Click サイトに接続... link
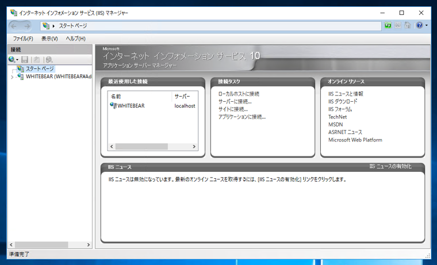 (233, 109)
